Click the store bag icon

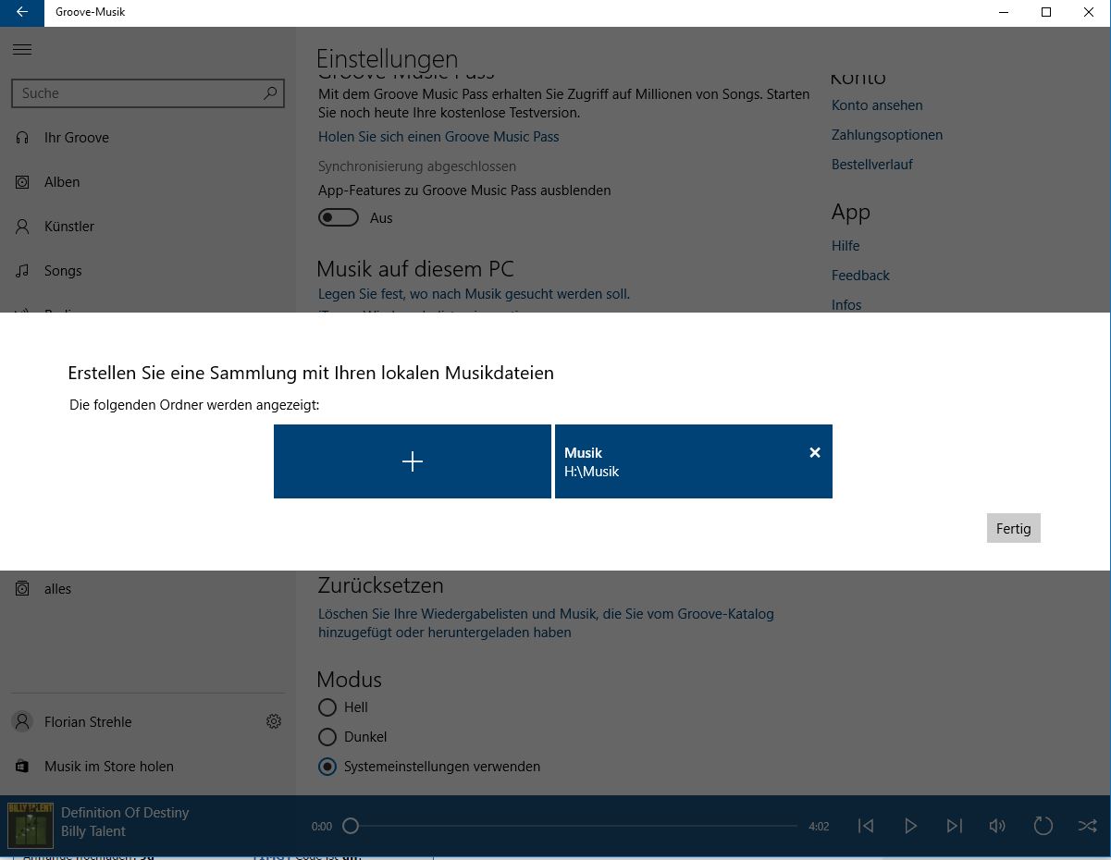22,766
